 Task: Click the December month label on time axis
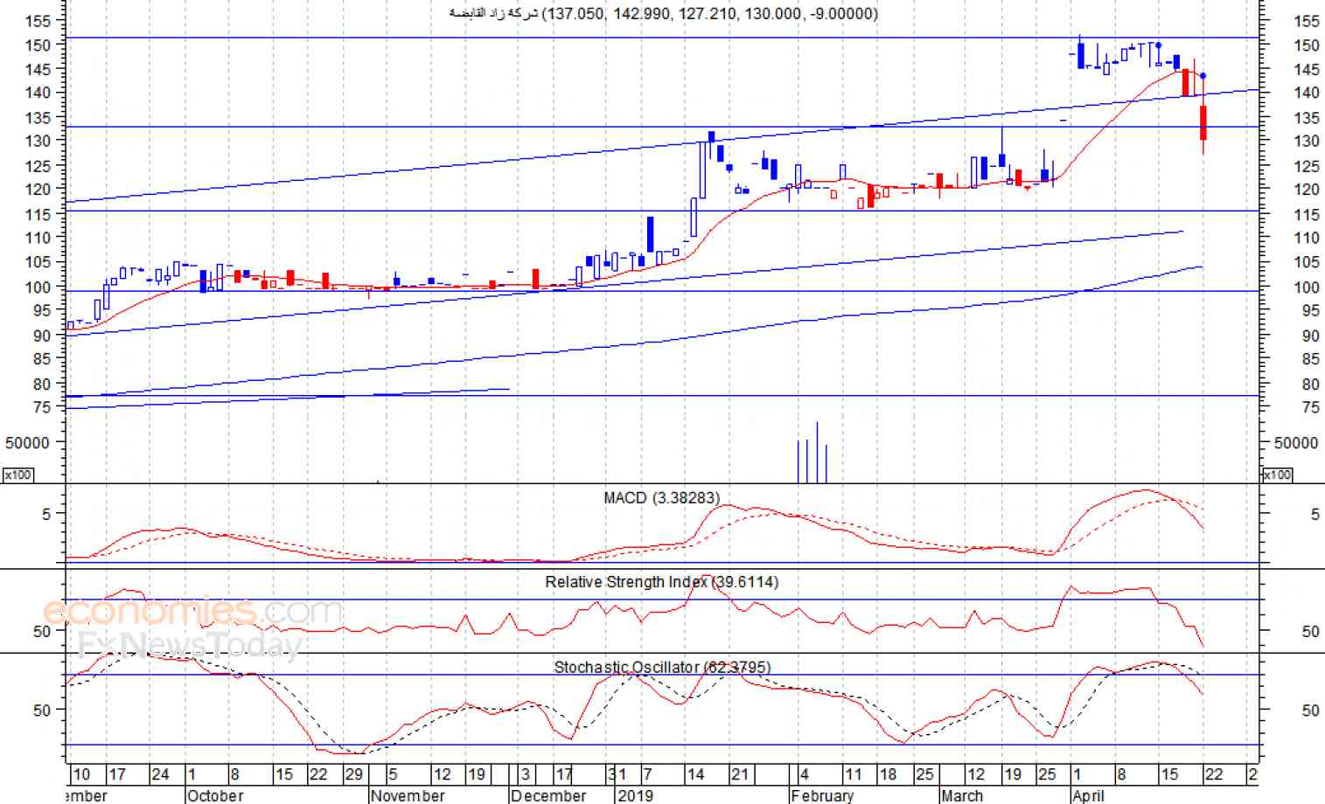pyautogui.click(x=549, y=795)
